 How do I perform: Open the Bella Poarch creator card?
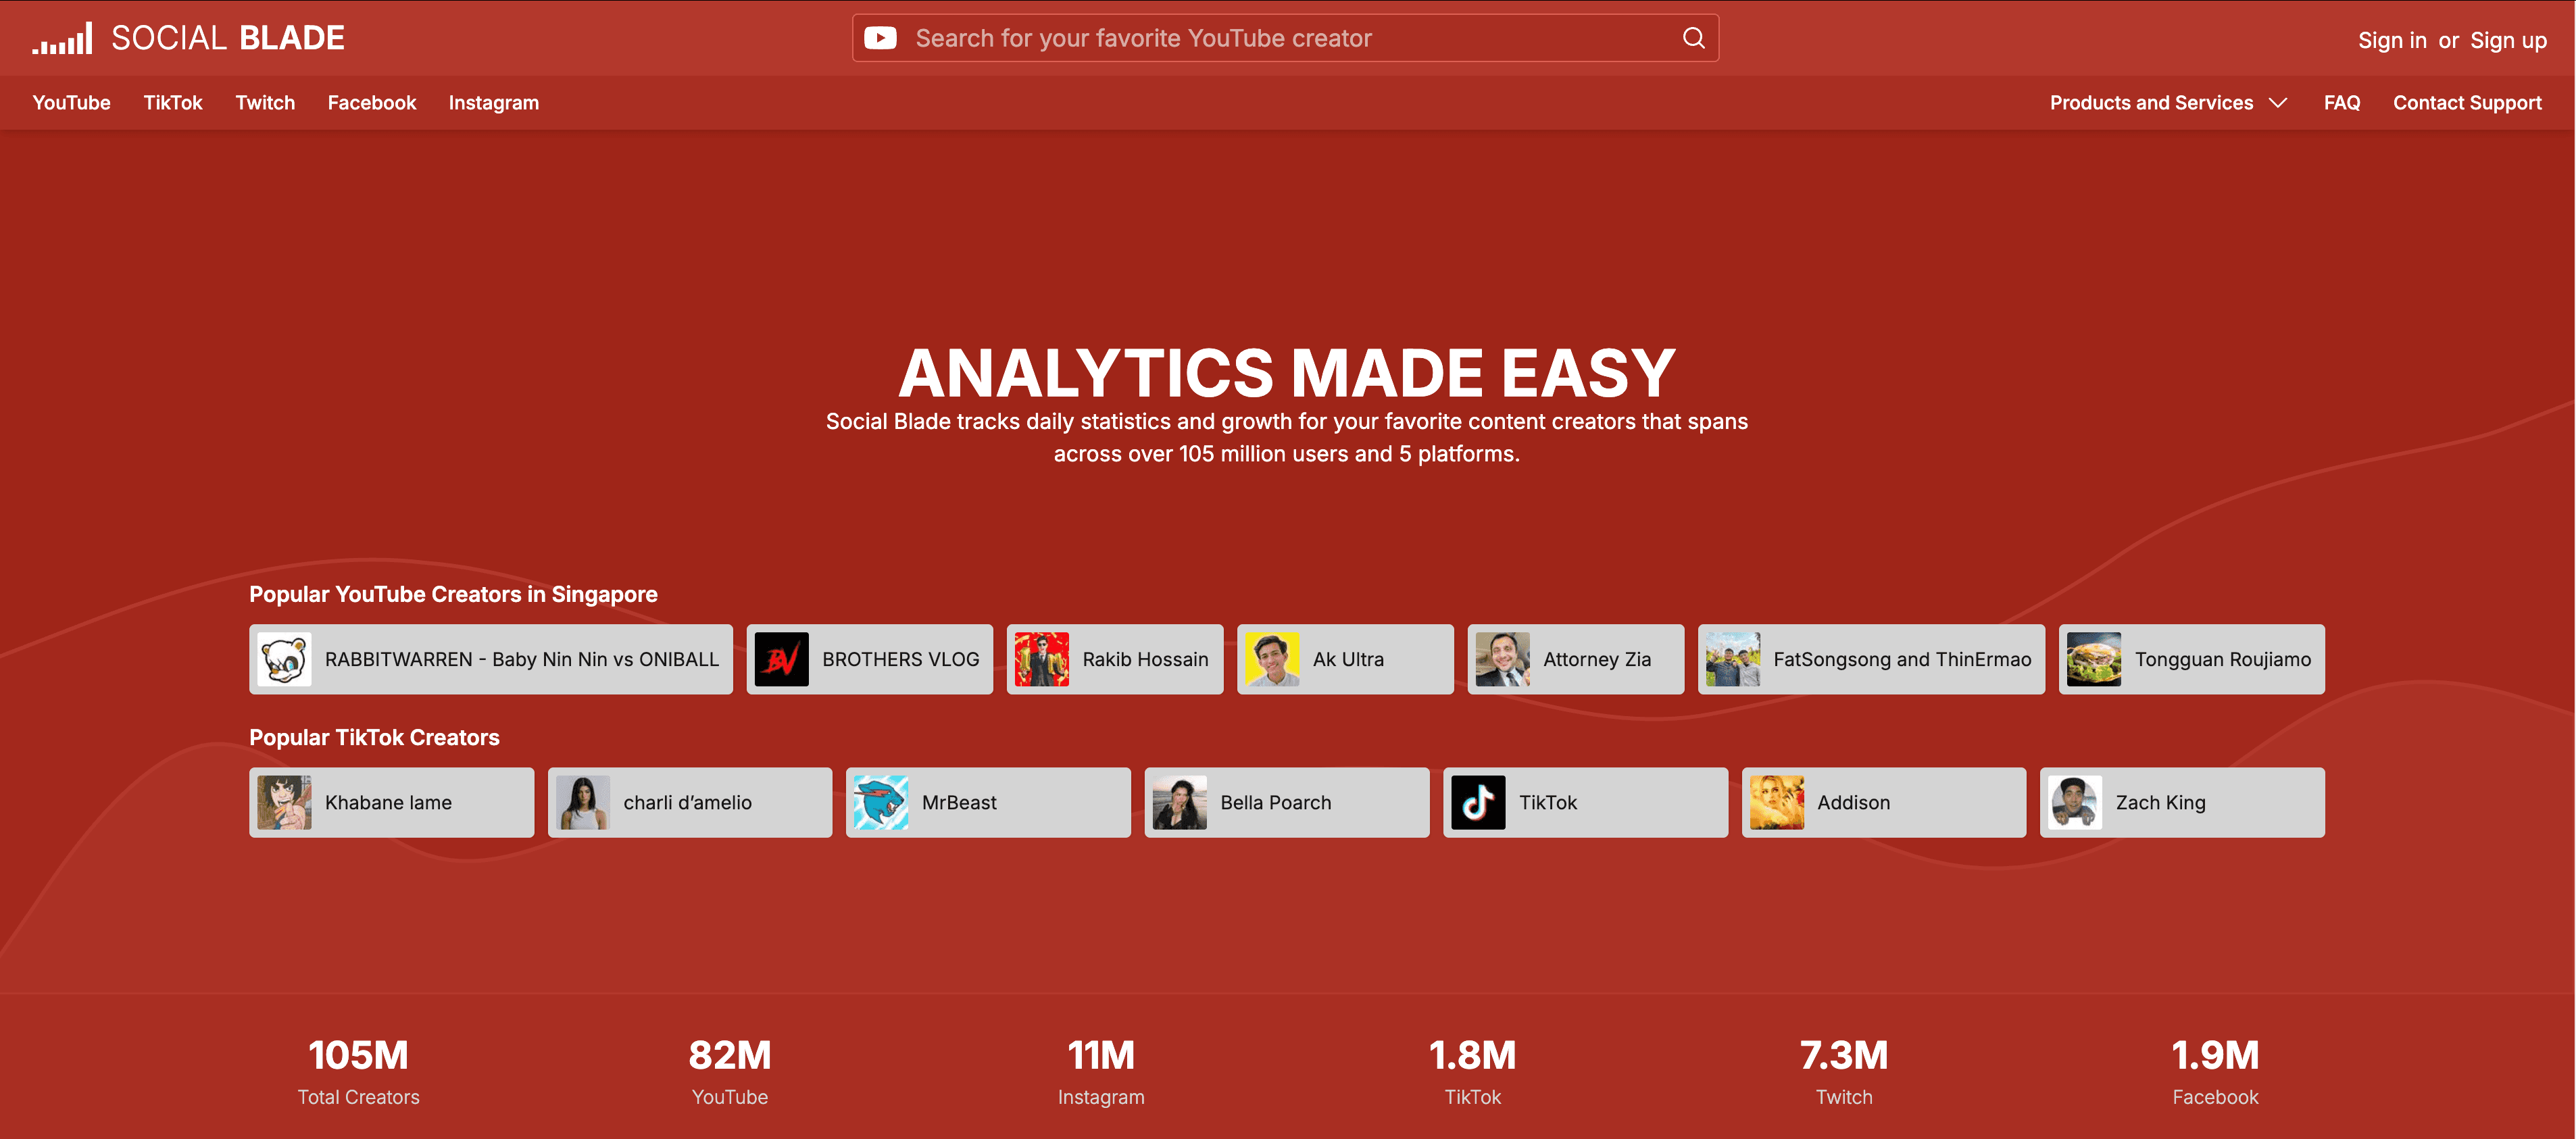pyautogui.click(x=1286, y=802)
